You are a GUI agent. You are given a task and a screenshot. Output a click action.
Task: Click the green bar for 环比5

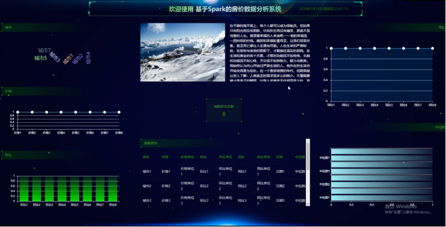coord(75,189)
